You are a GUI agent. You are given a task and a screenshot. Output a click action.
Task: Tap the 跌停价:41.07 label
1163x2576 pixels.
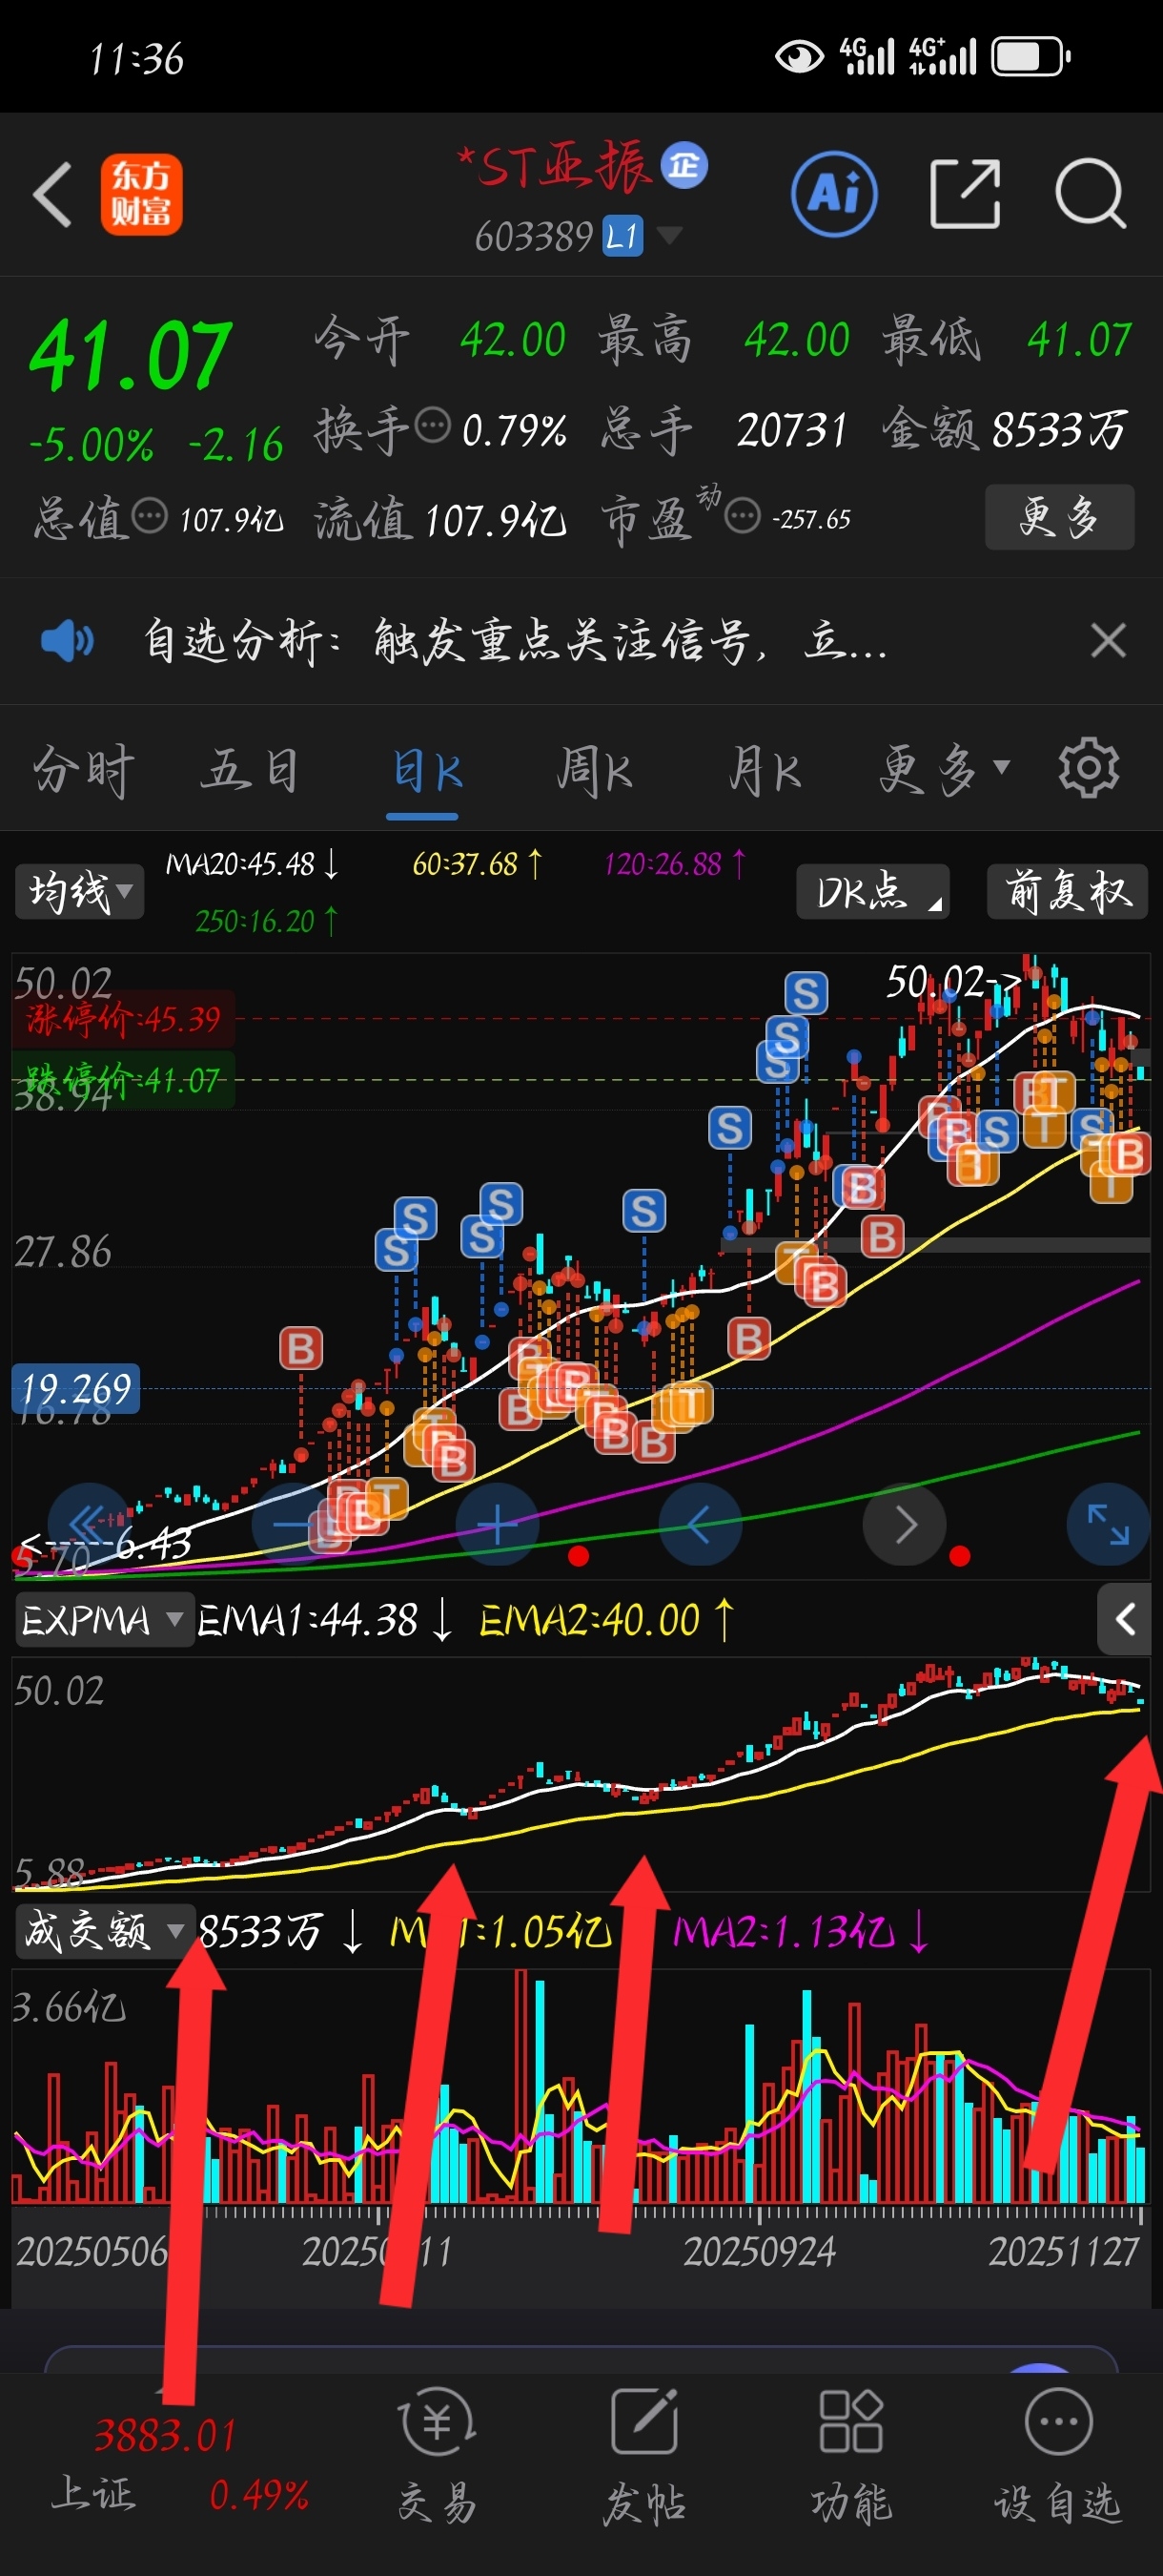(123, 1079)
